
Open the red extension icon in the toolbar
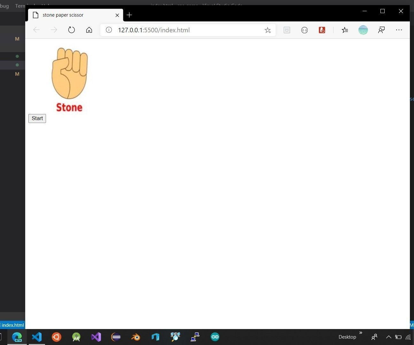pos(322,30)
